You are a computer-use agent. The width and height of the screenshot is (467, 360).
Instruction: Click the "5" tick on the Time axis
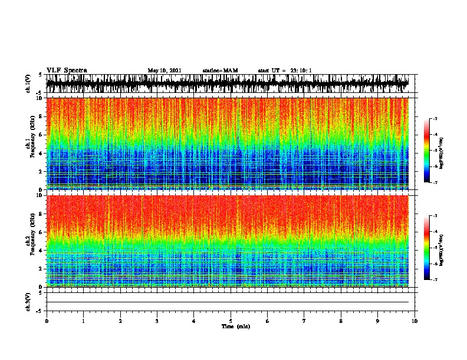coord(231,321)
